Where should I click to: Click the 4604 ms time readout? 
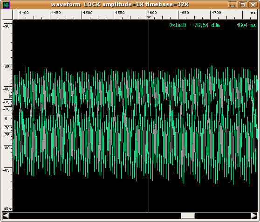click(x=246, y=25)
